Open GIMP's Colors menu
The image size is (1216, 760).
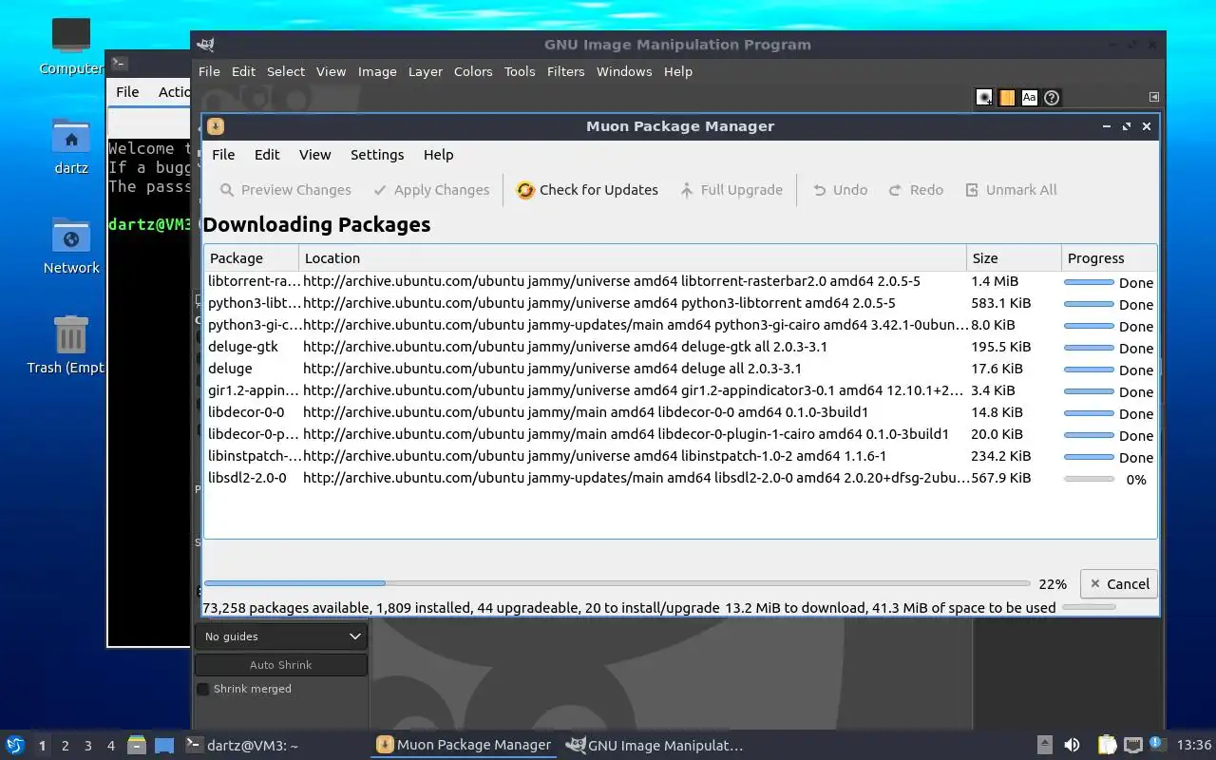point(473,71)
